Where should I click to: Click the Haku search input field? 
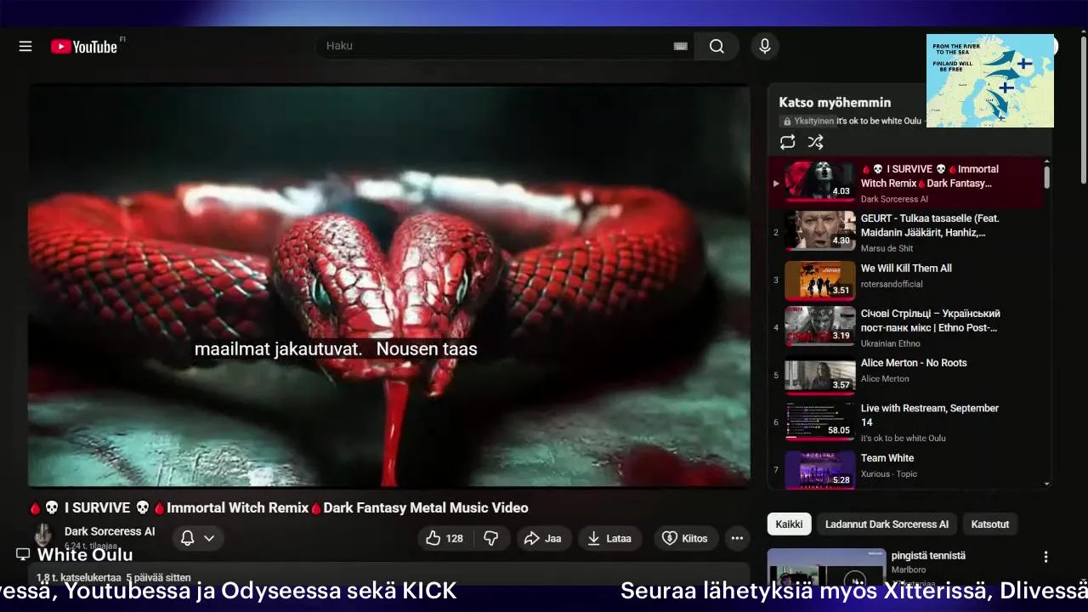click(x=496, y=46)
